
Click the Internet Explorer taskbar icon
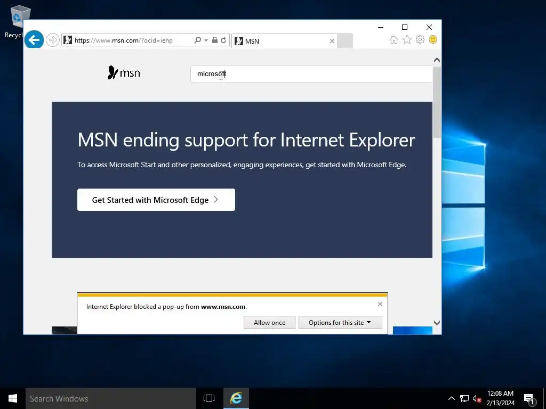(236, 398)
